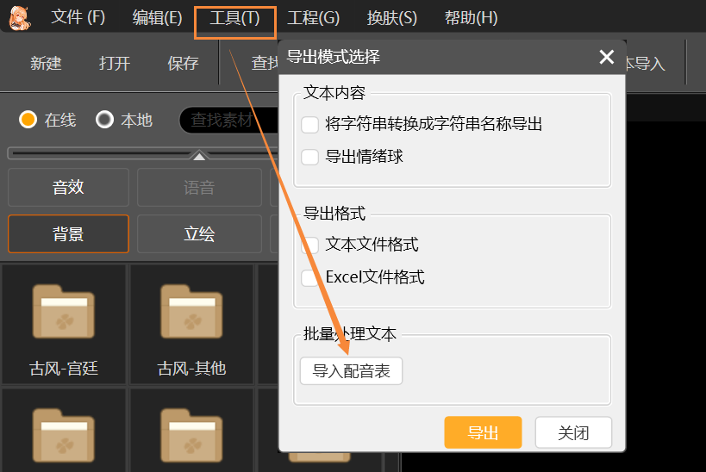Check the Excel文件格式 option
The width and height of the screenshot is (706, 472).
[310, 277]
